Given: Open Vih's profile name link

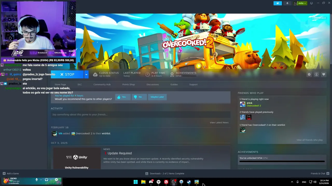Looking at the screenshot, I should click(x=60, y=134).
